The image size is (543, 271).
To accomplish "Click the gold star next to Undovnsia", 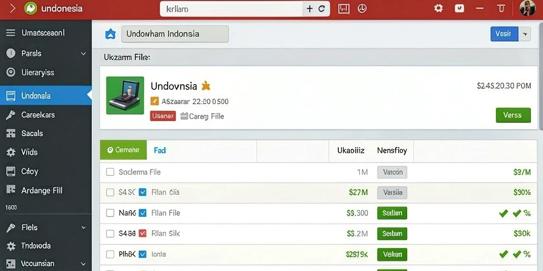I will tap(206, 85).
